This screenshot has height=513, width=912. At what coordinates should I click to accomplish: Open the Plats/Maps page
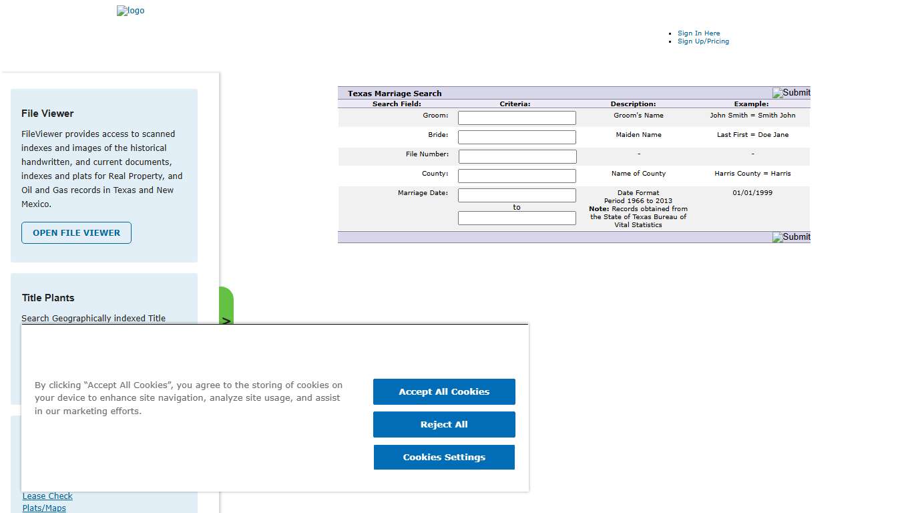tap(44, 508)
